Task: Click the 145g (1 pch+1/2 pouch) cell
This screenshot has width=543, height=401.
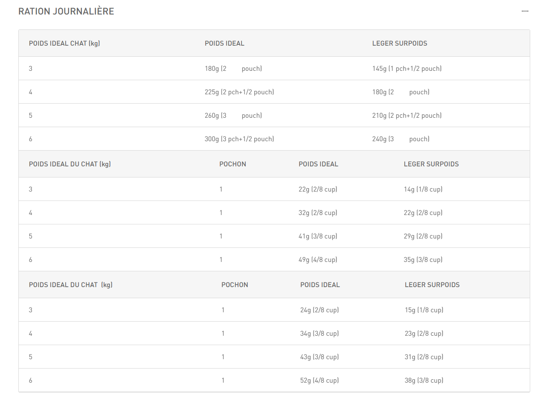Action: (x=407, y=69)
